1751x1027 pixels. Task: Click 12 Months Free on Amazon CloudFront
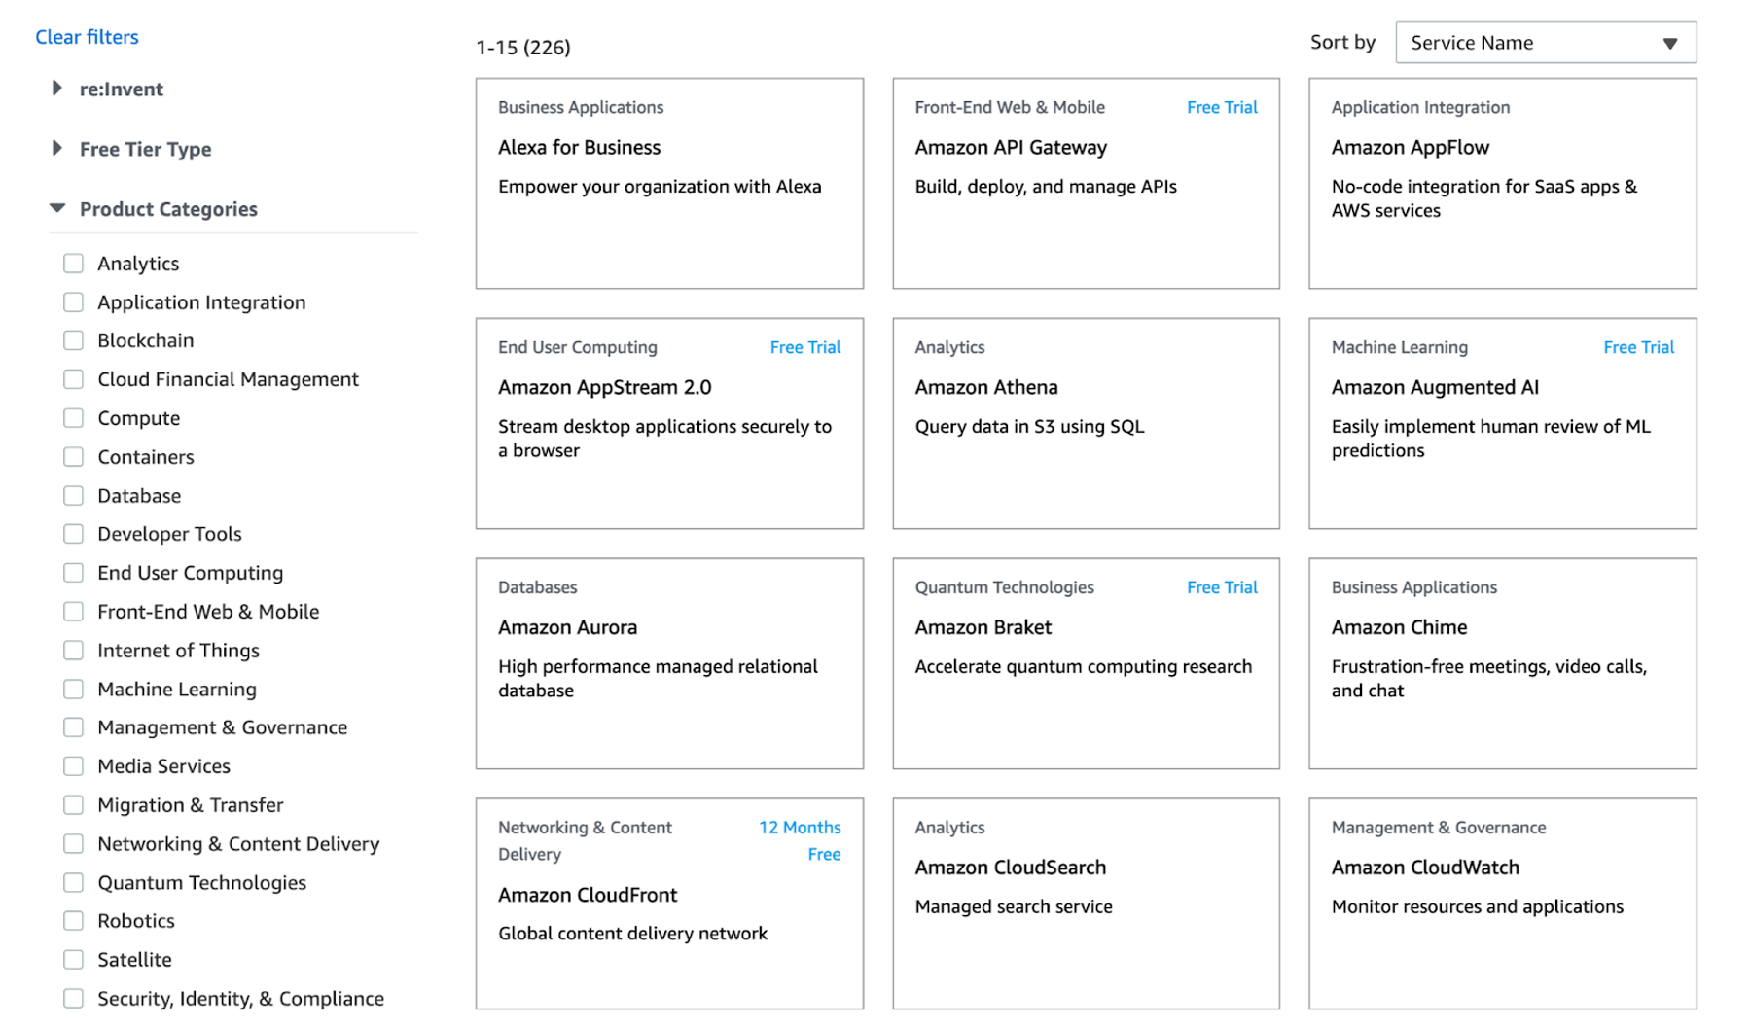click(800, 840)
